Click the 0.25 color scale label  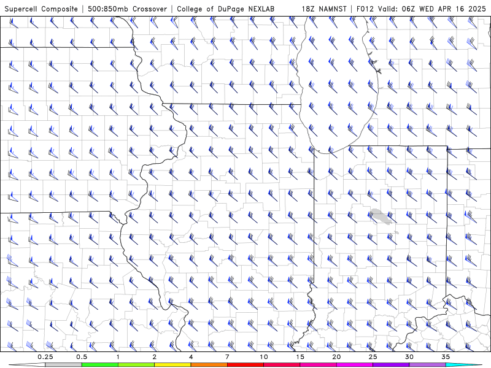(x=45, y=357)
